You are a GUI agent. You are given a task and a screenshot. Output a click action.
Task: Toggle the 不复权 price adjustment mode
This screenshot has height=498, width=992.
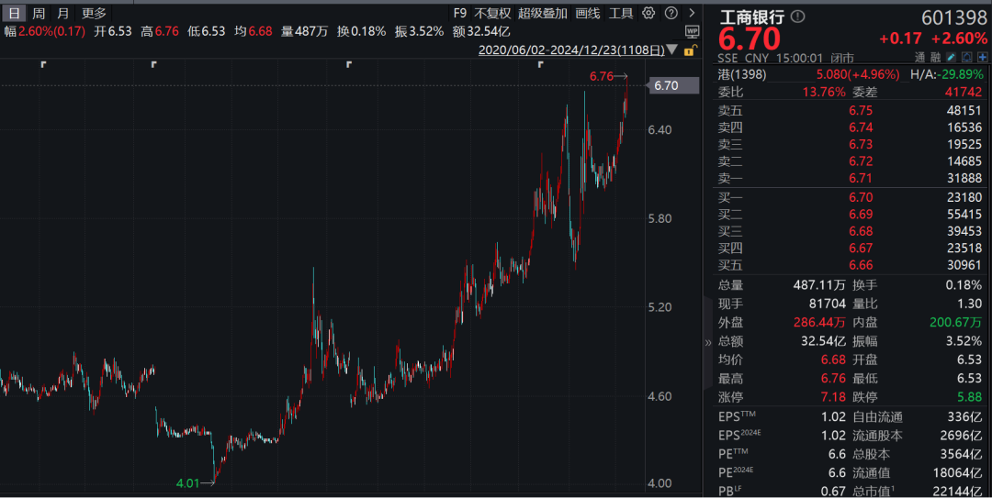[x=492, y=13]
